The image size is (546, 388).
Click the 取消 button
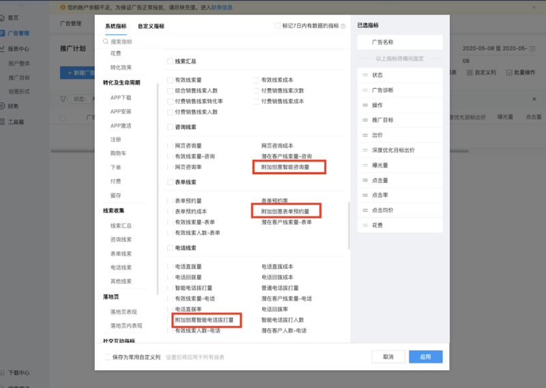click(388, 357)
